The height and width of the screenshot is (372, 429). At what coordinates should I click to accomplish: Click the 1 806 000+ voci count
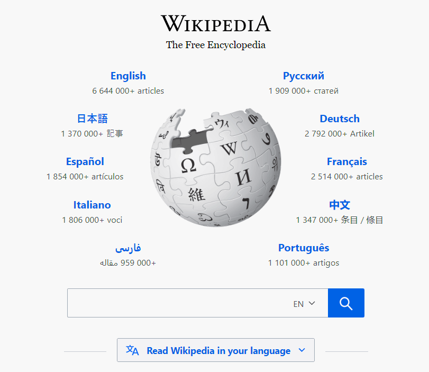92,220
